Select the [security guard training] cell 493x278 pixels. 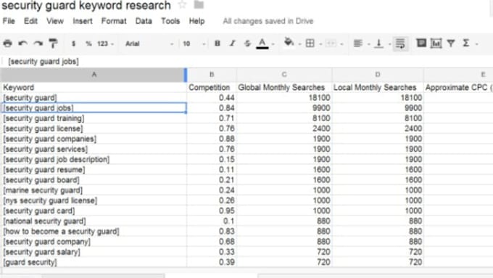[x=94, y=118]
